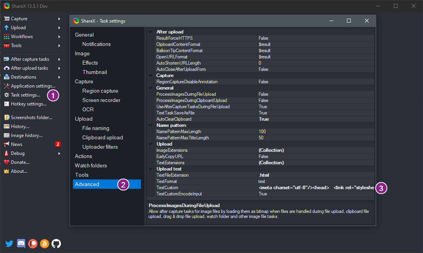Open the About crown icon
This screenshot has width=423, height=253.
pos(7,171)
